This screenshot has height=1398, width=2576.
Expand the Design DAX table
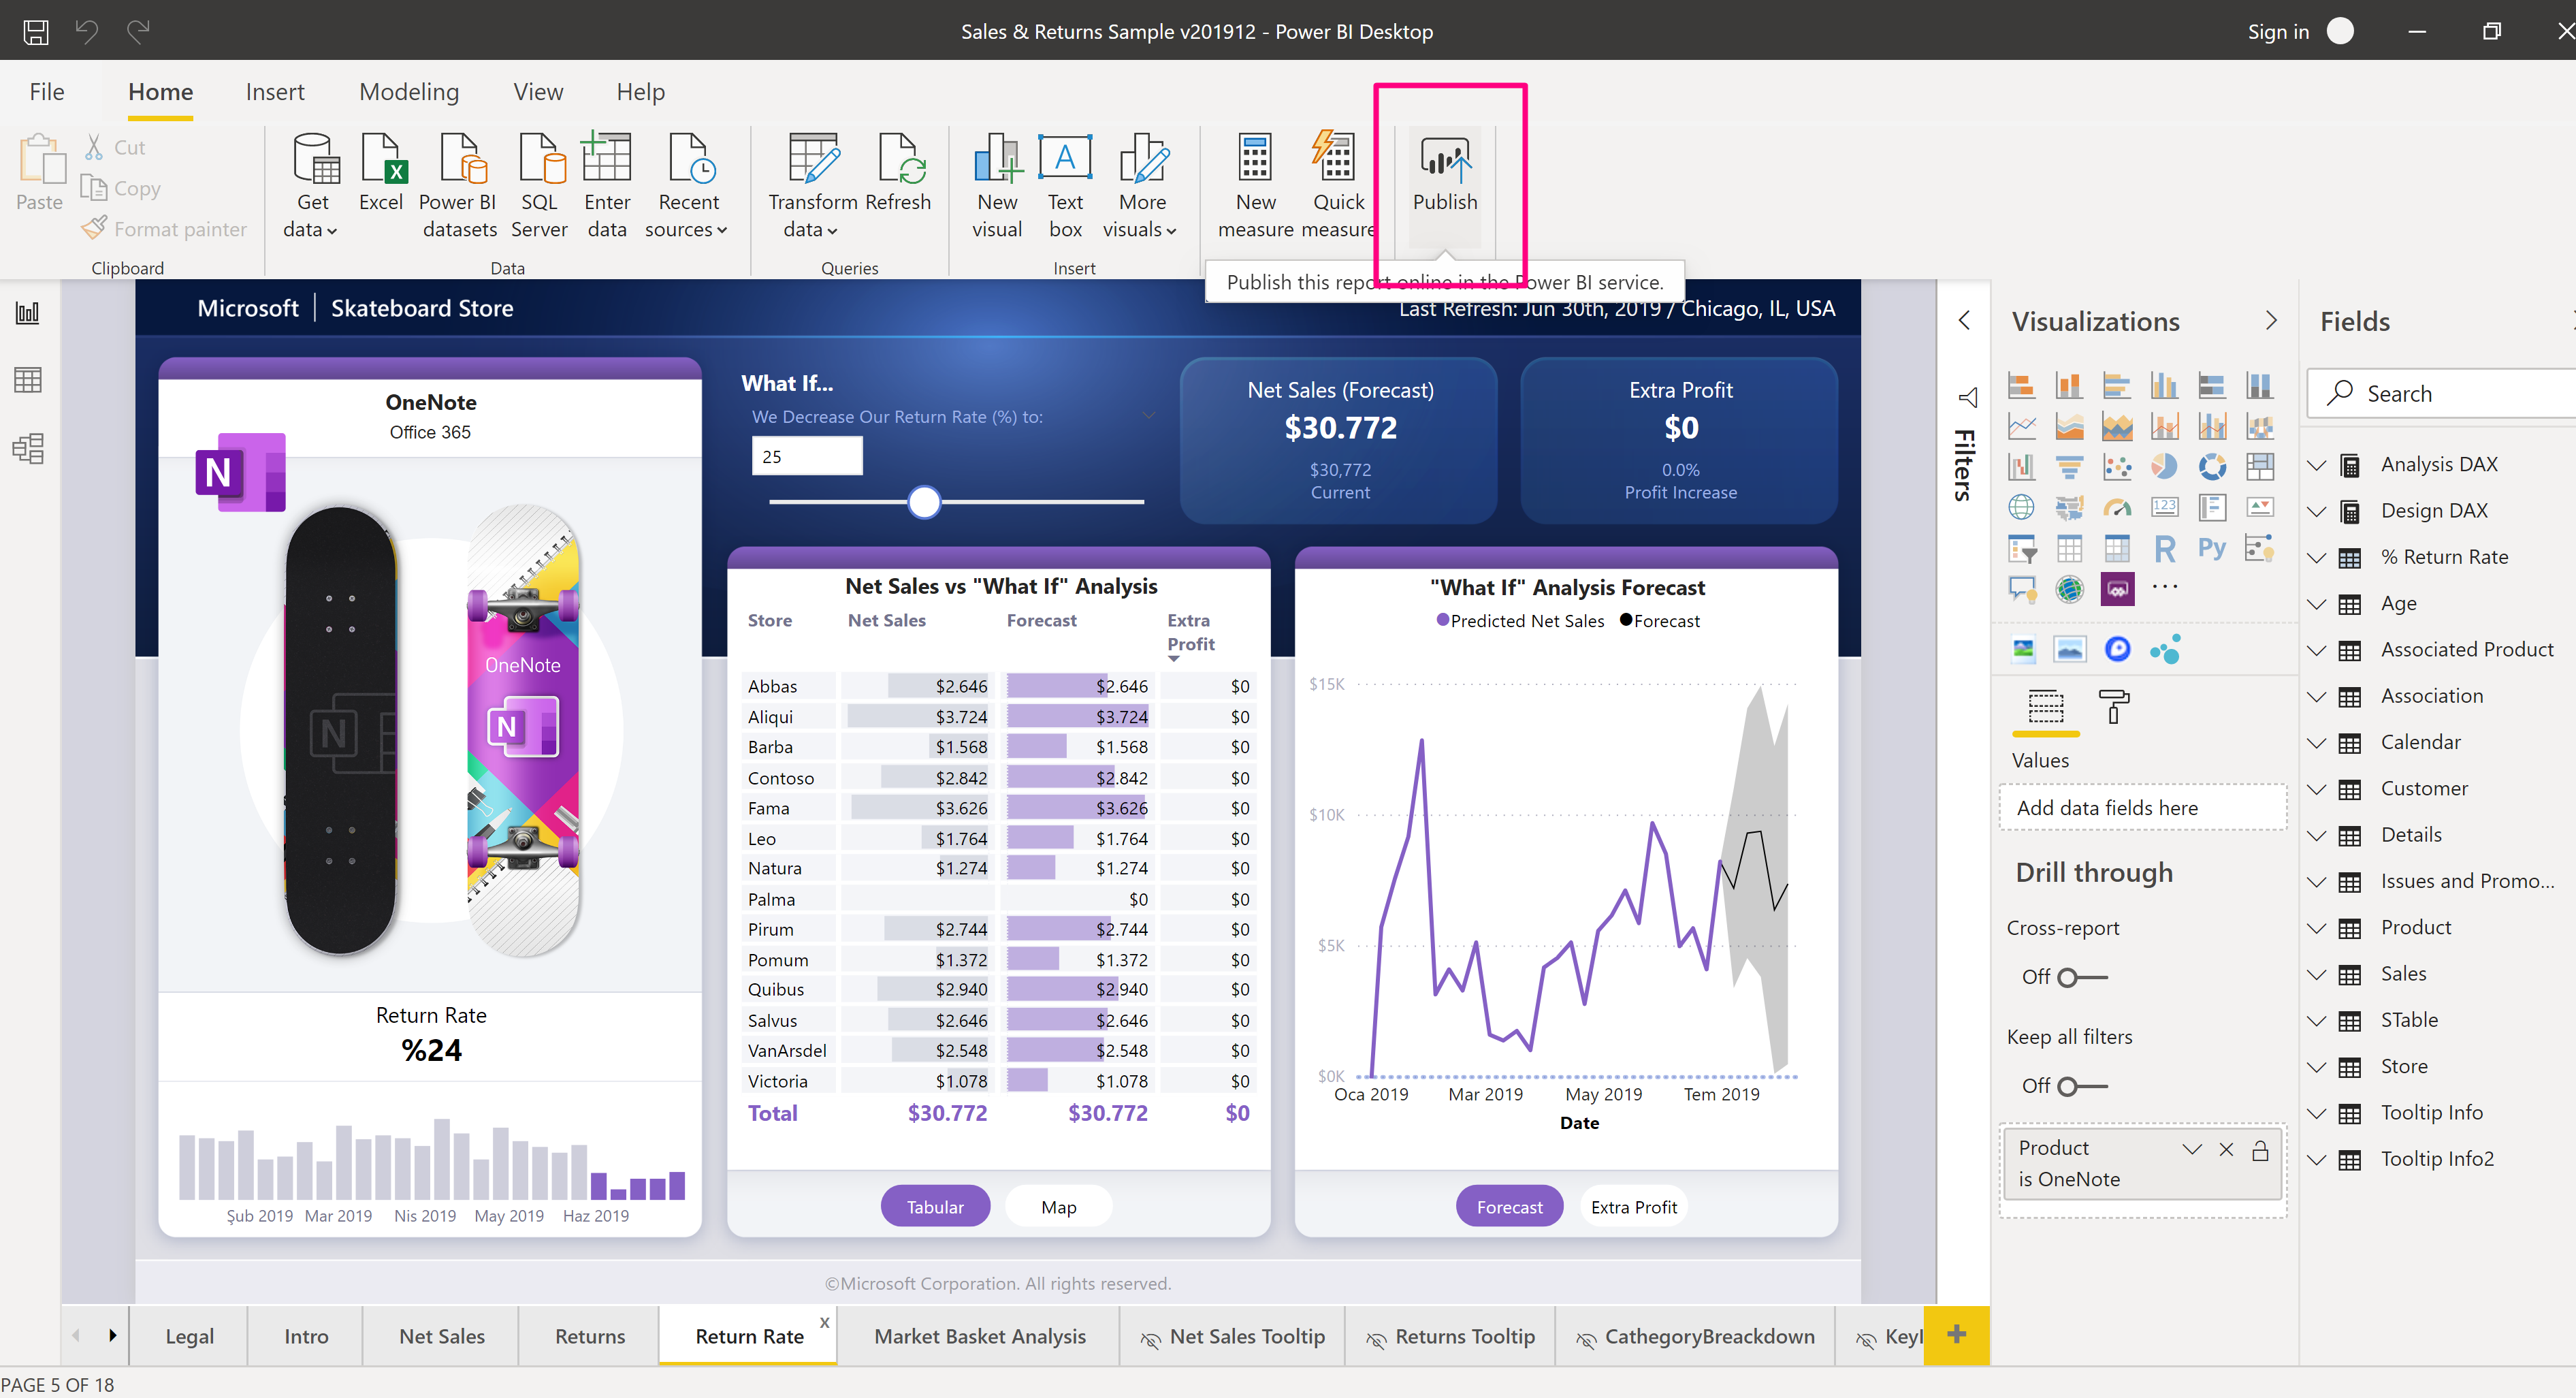[x=2316, y=511]
